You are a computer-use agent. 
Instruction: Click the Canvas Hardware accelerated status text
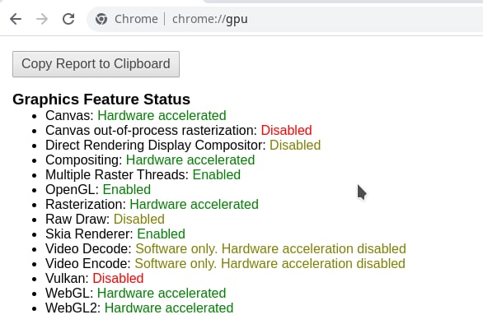click(x=162, y=116)
